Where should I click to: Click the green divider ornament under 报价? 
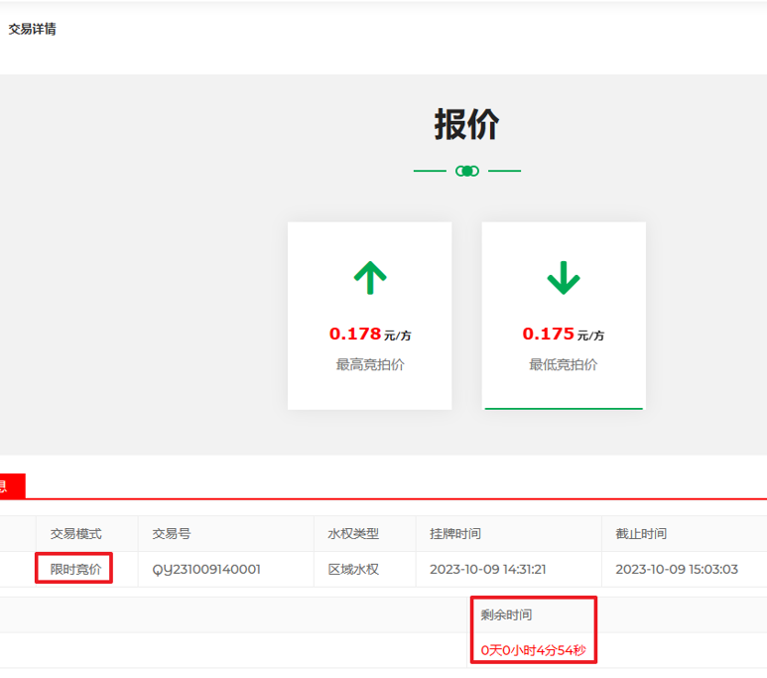tap(467, 171)
